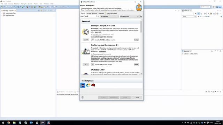Open the Project menu

click(36, 4)
